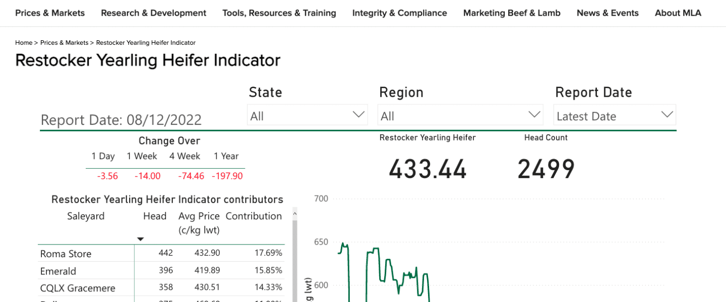
Task: Click the 1 Day change value -3.56
Action: pyautogui.click(x=107, y=176)
